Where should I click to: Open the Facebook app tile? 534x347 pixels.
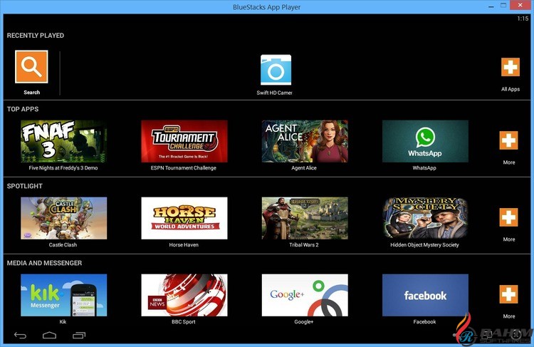click(x=425, y=295)
